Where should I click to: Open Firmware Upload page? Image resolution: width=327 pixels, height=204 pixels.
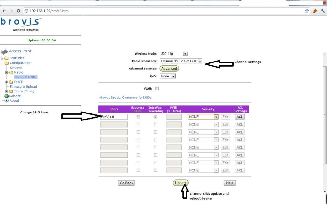tap(23, 86)
